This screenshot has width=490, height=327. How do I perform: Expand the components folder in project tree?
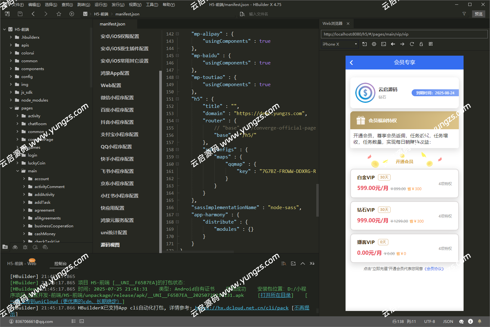[x=11, y=69]
